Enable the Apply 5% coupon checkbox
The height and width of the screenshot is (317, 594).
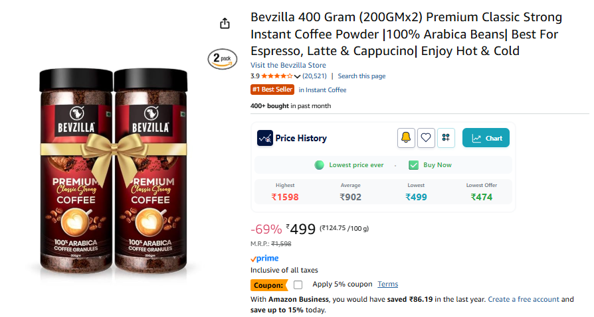tap(298, 285)
